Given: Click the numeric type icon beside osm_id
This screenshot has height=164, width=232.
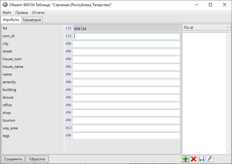Looking at the screenshot, I should (68, 36).
